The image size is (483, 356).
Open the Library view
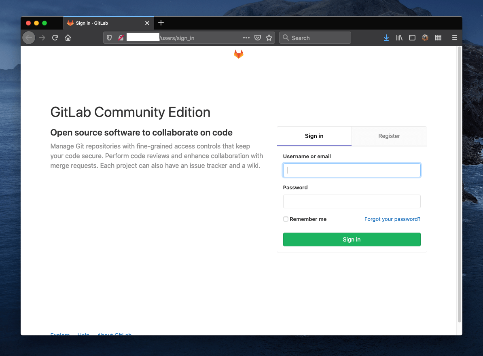coord(399,38)
